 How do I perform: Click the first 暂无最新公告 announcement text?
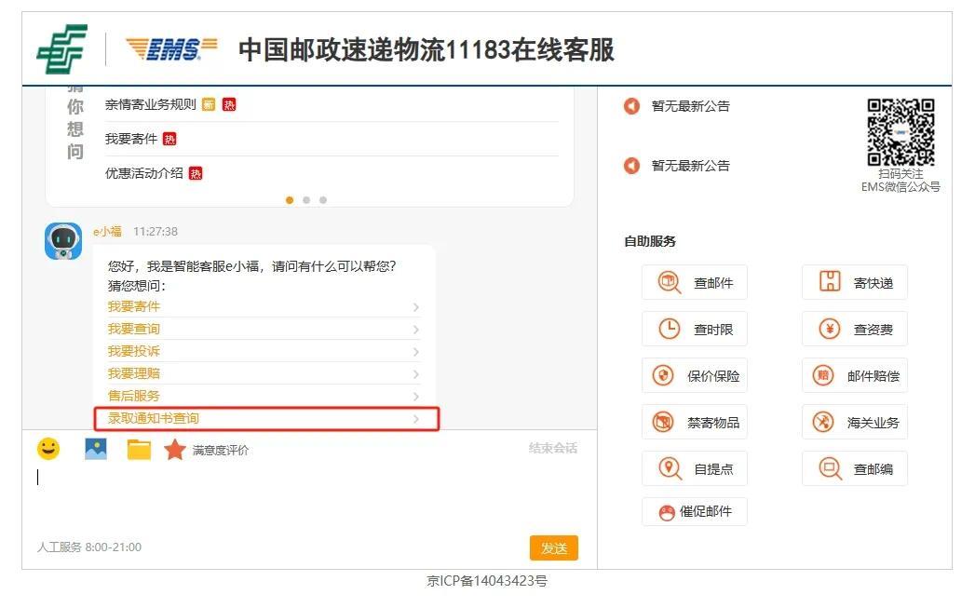pyautogui.click(x=691, y=106)
